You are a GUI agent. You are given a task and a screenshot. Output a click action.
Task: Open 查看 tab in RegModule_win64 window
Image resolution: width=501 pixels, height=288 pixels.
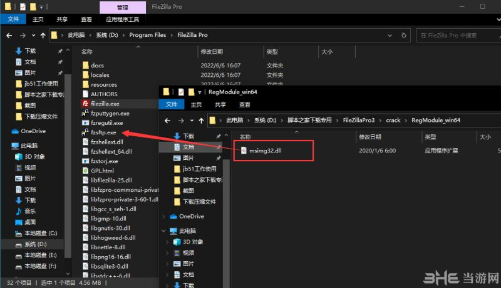click(x=245, y=104)
